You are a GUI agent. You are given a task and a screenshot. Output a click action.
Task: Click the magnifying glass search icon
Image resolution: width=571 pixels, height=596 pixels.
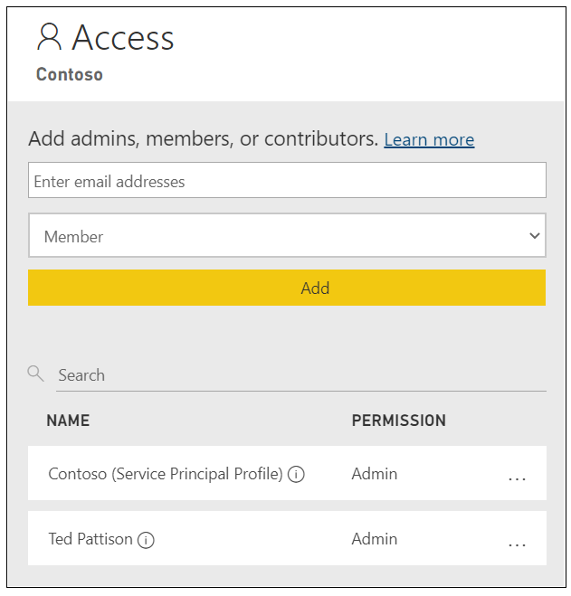coord(35,373)
